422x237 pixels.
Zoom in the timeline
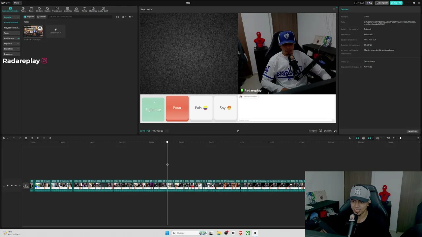click(418, 138)
